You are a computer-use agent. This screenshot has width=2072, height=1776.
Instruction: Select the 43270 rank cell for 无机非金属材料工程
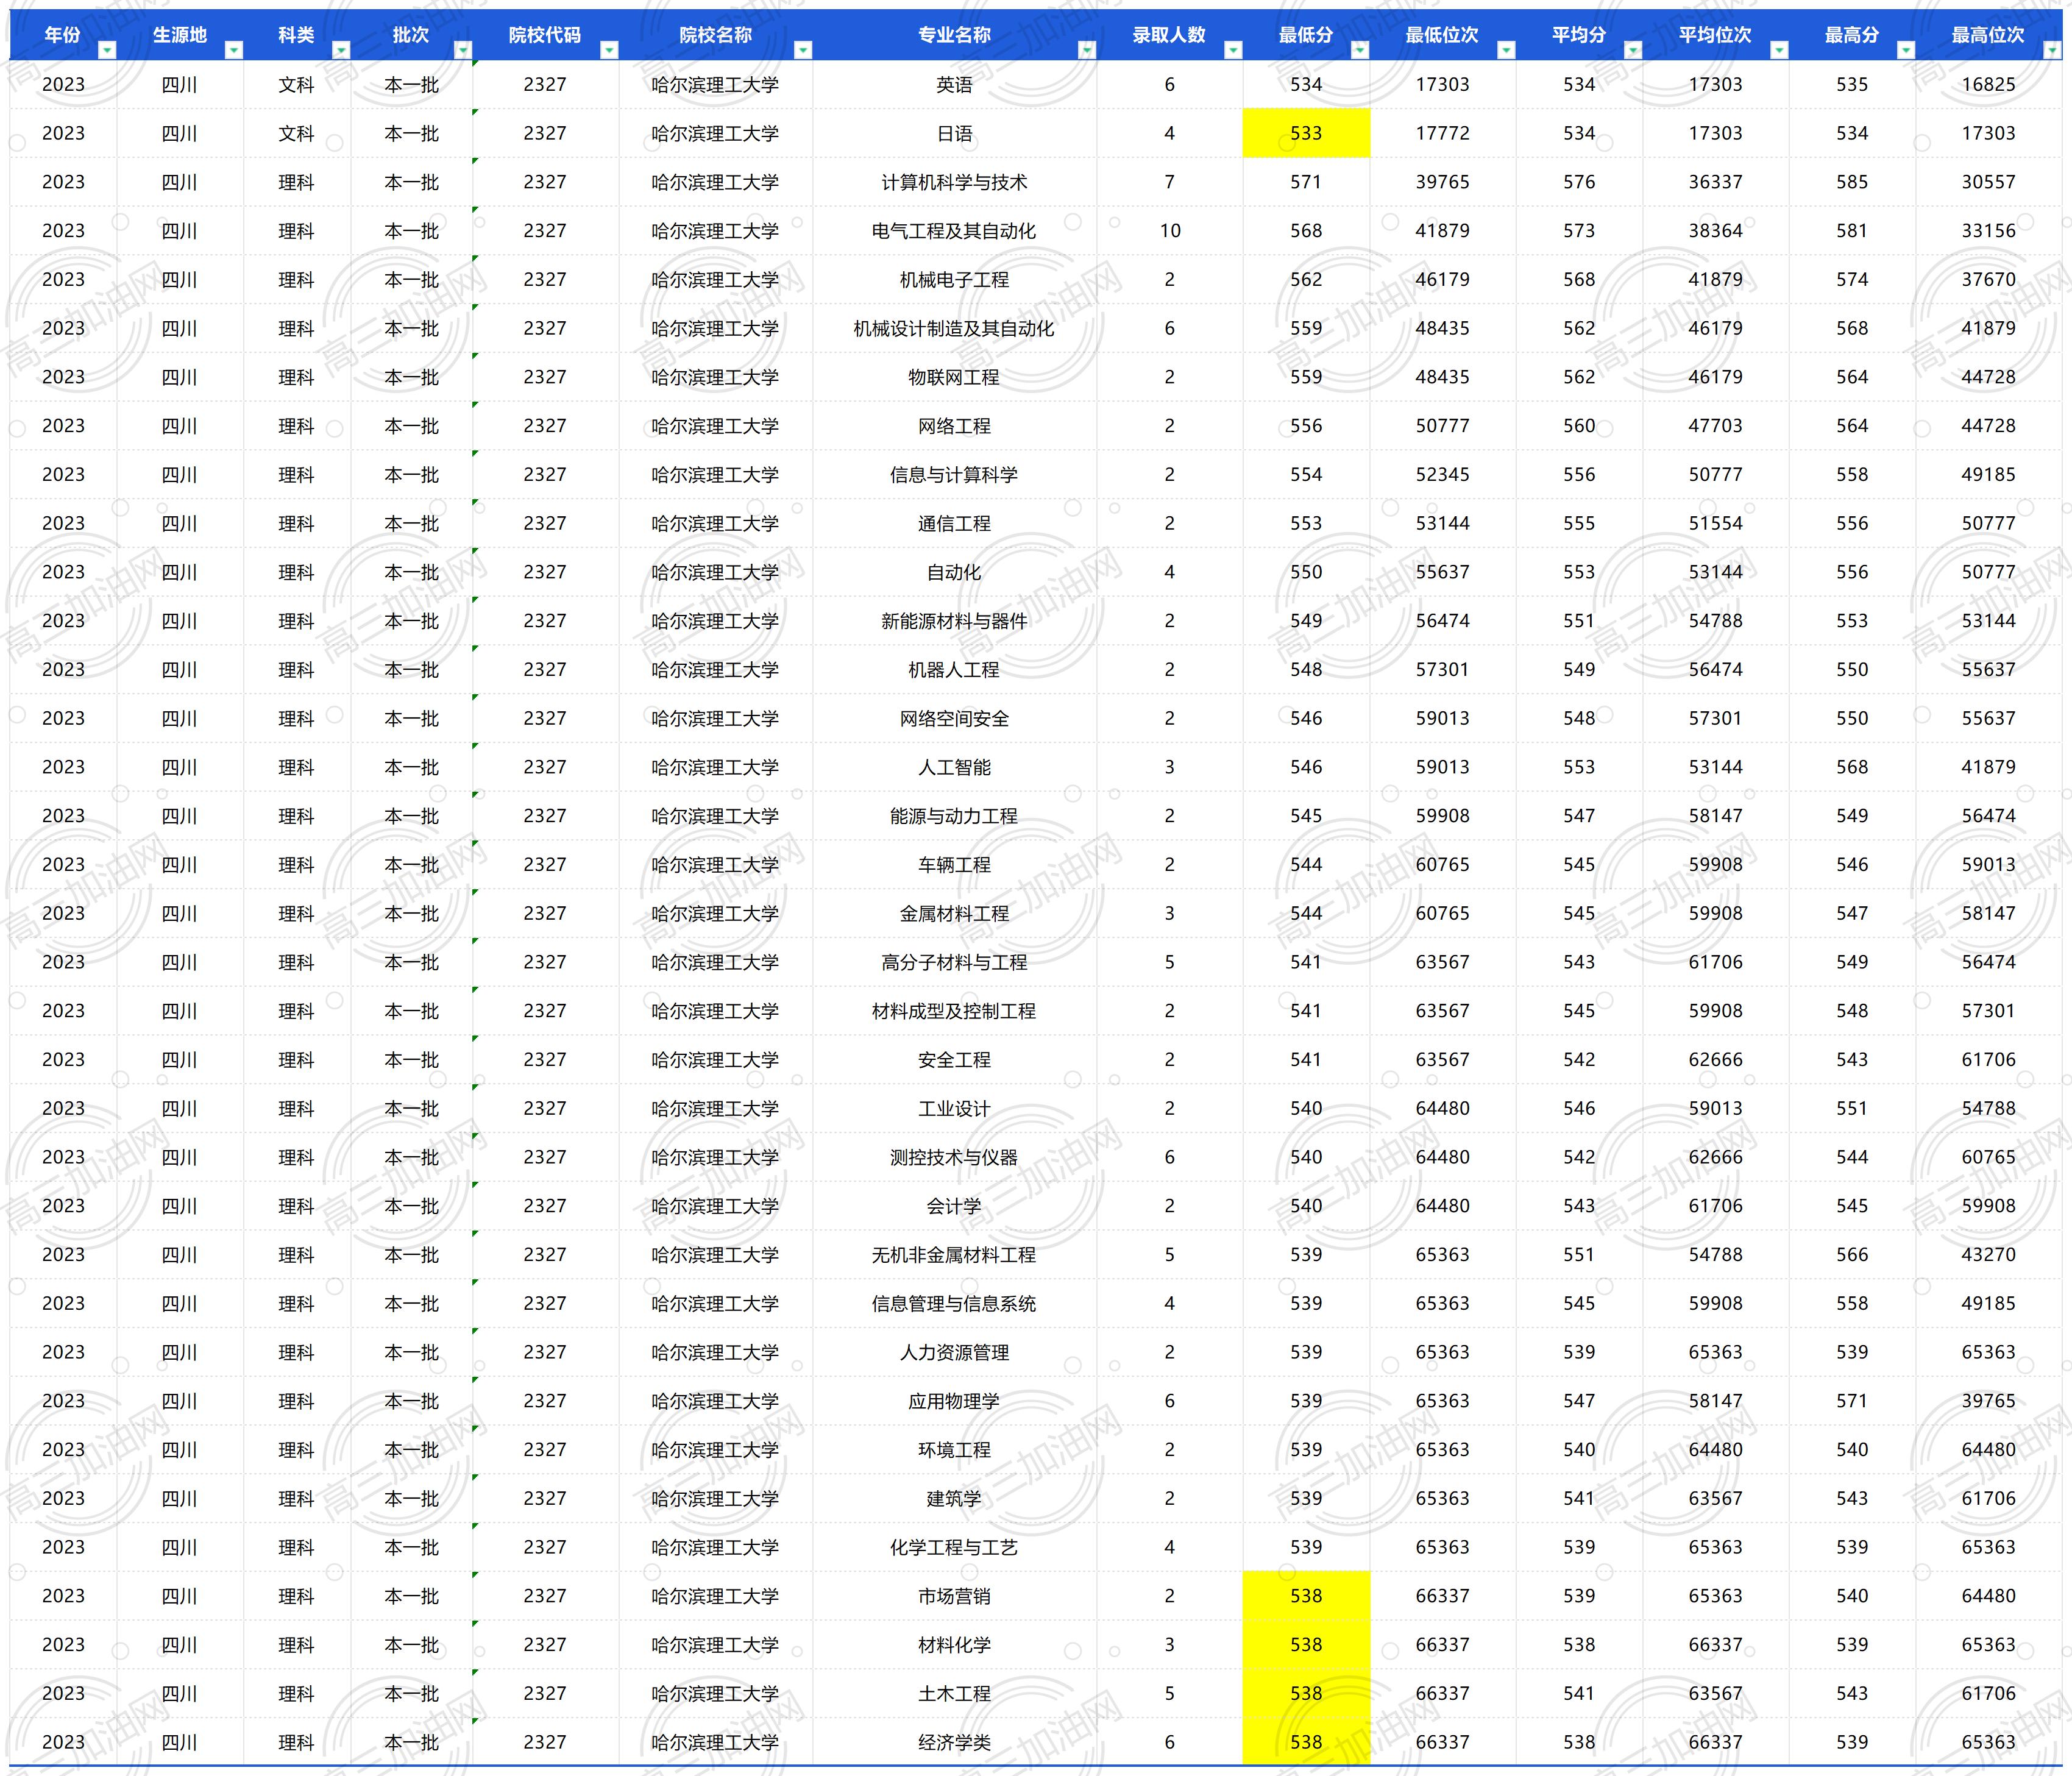tap(1989, 1255)
